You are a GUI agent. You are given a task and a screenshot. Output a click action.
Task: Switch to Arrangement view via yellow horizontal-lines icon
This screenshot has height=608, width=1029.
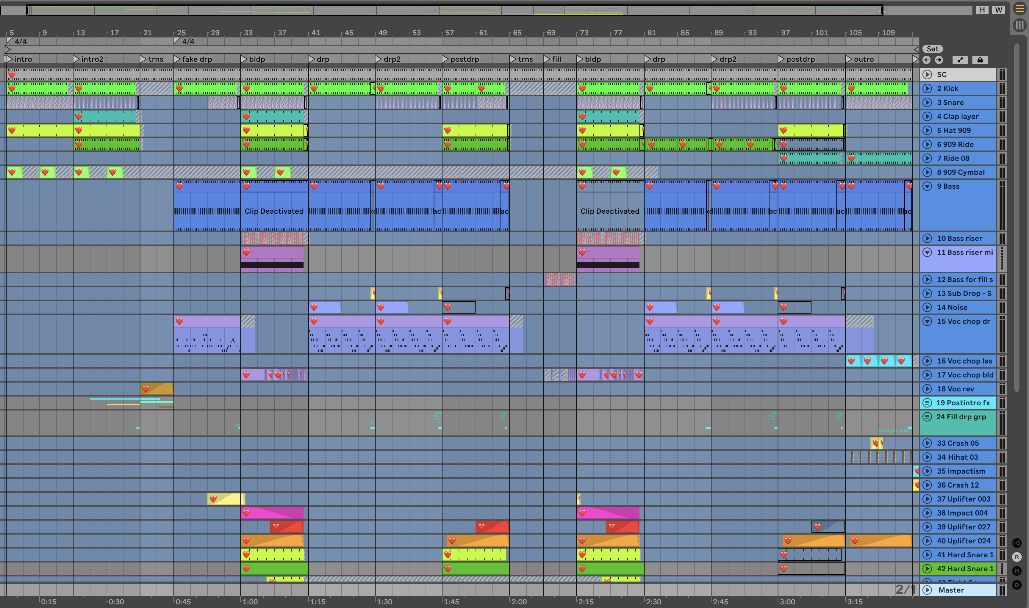(1019, 8)
